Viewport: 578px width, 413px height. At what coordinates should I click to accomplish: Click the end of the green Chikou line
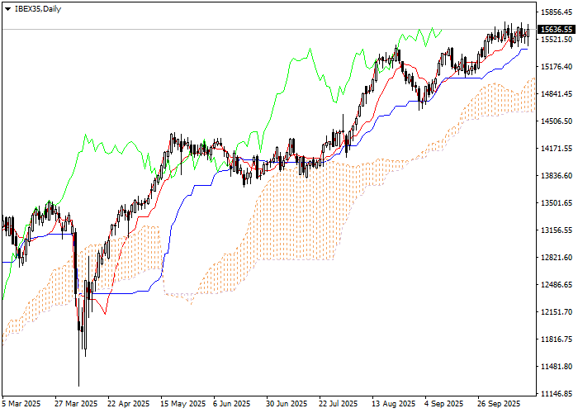coord(442,30)
